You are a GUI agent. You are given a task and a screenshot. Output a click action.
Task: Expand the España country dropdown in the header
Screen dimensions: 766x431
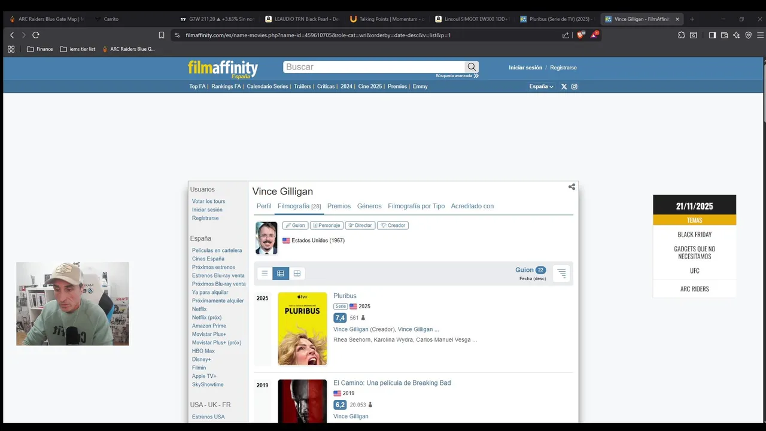(541, 87)
